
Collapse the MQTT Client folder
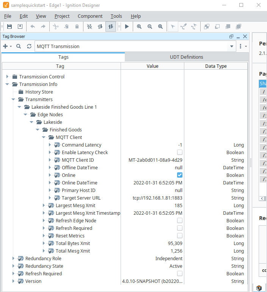point(44,137)
